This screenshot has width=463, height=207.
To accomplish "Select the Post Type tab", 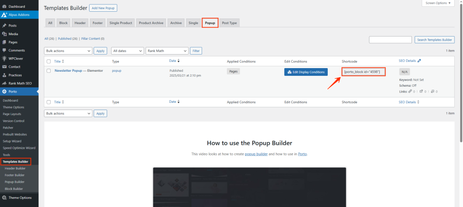I will point(229,23).
